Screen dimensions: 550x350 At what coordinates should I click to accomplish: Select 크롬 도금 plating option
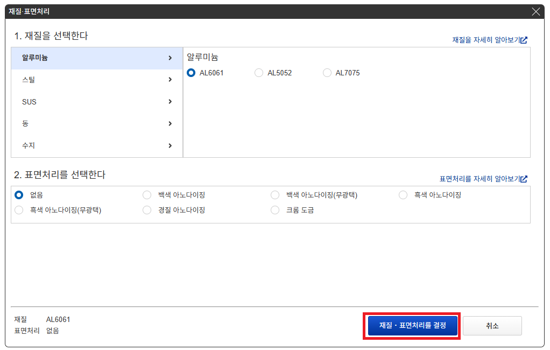pos(275,210)
